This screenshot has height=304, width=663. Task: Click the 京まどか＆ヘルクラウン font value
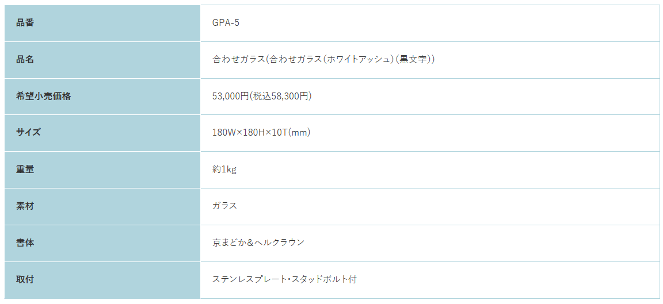pos(258,243)
